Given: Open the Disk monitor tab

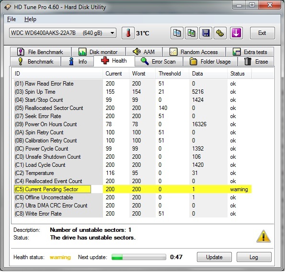Looking at the screenshot, I should 99,52.
